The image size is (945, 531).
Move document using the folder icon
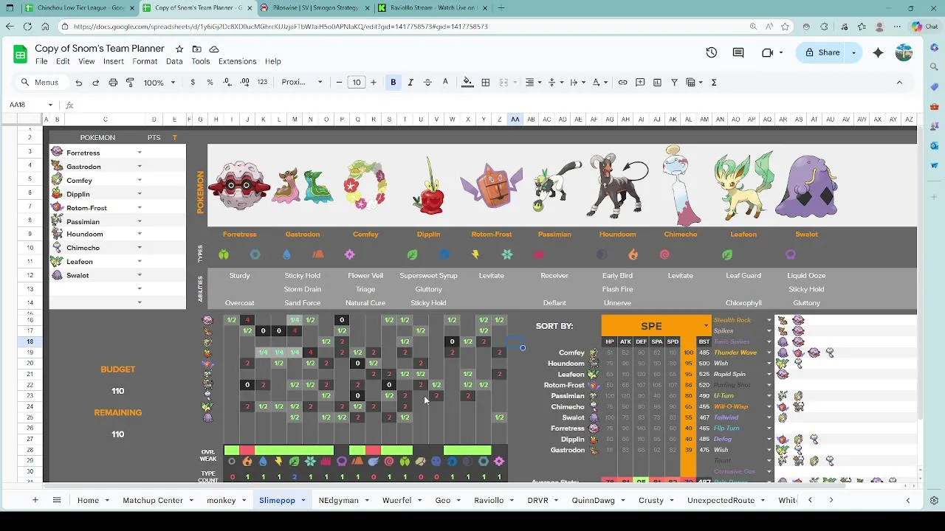pos(196,49)
